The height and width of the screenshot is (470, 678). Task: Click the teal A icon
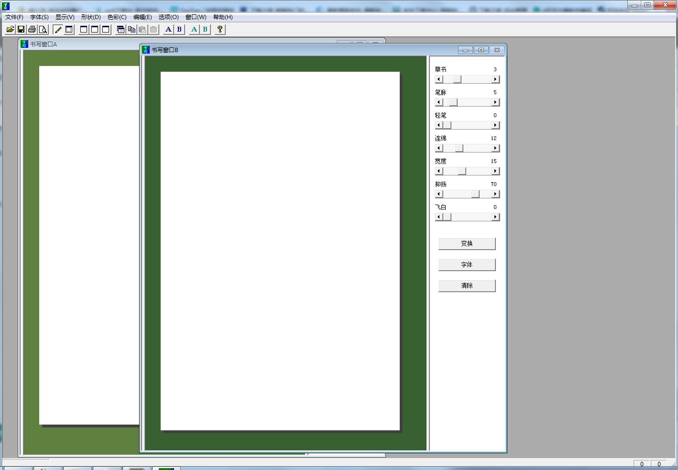coord(194,30)
